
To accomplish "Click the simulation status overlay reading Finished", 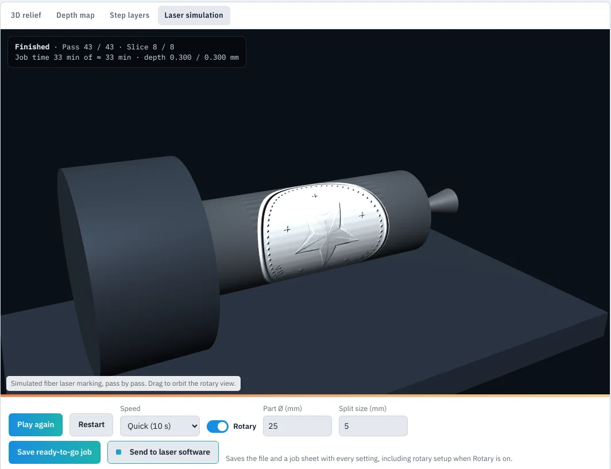I will point(127,52).
